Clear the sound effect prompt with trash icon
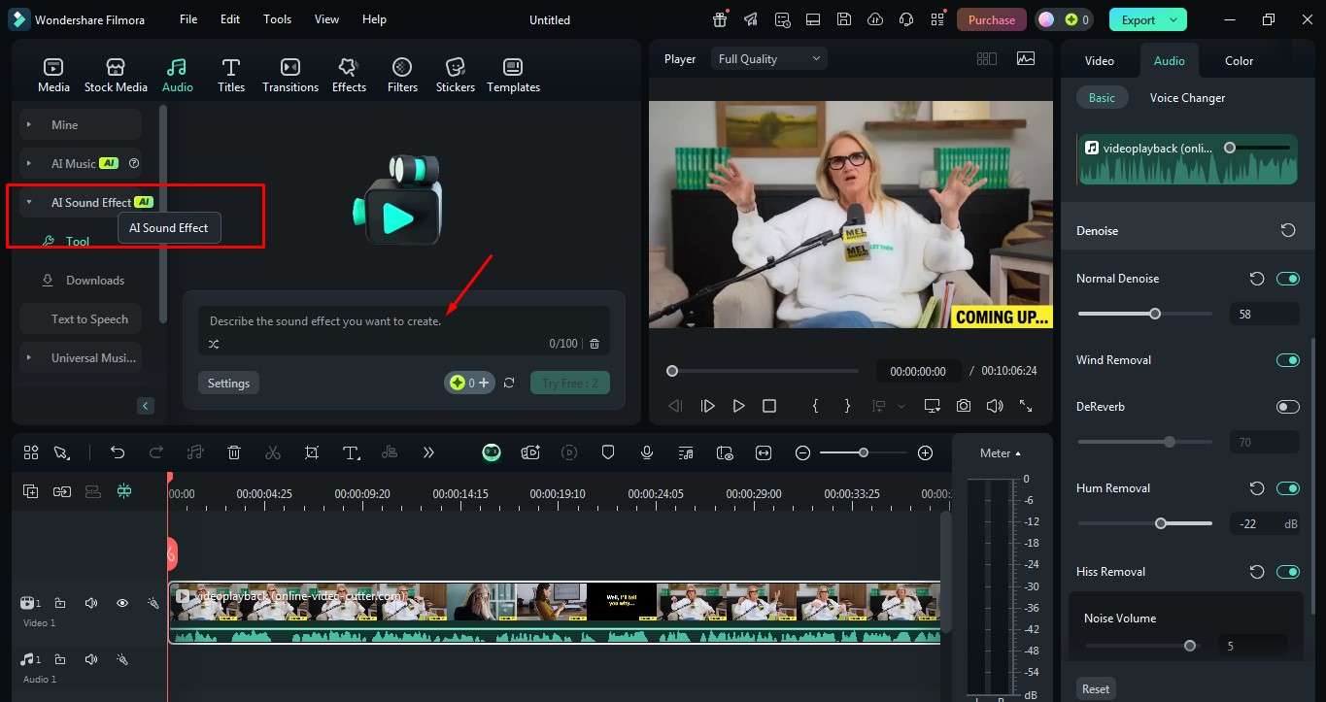This screenshot has width=1326, height=702. click(x=595, y=344)
